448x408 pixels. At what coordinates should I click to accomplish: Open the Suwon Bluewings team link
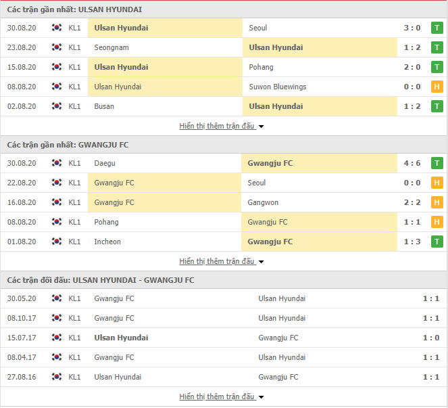pyautogui.click(x=278, y=87)
